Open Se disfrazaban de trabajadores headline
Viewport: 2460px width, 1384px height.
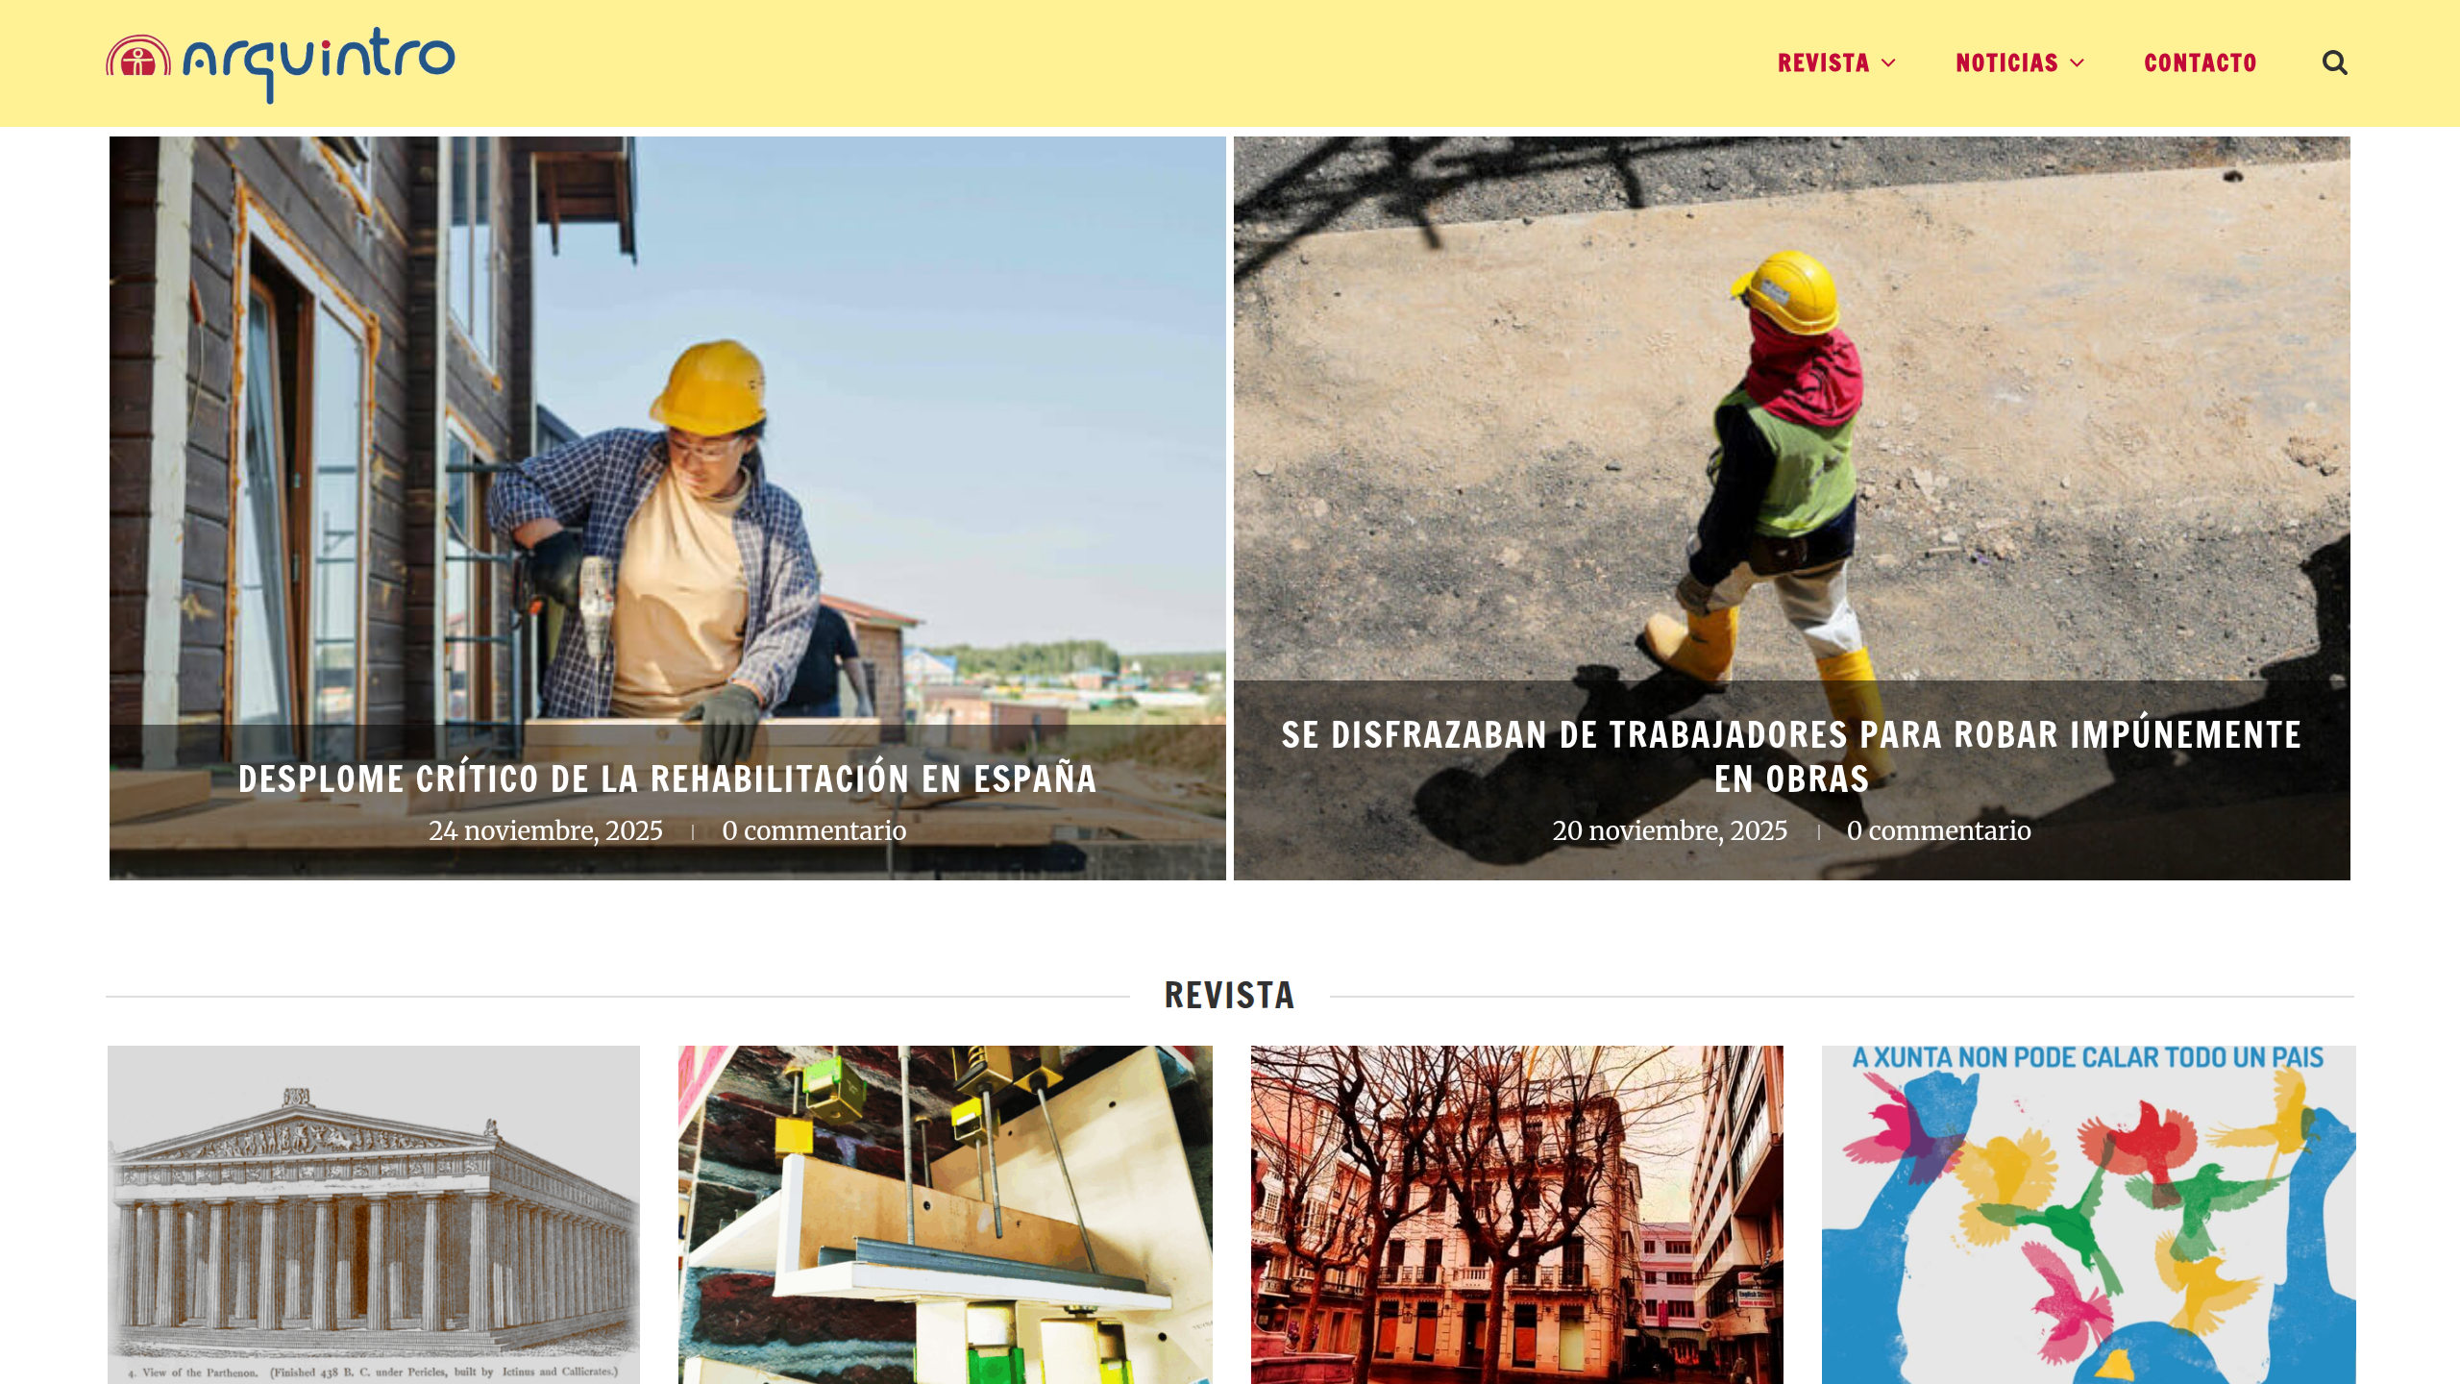[x=1791, y=756]
